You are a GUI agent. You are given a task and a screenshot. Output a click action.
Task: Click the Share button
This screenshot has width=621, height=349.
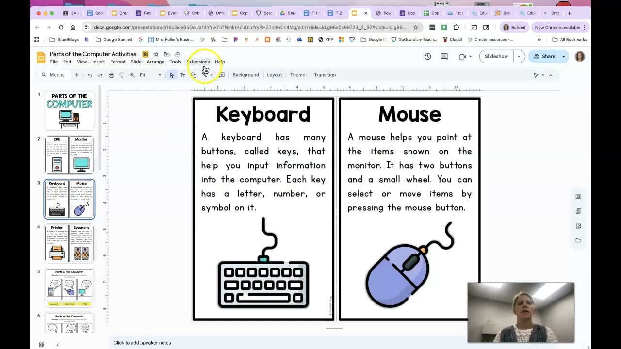pyautogui.click(x=544, y=56)
